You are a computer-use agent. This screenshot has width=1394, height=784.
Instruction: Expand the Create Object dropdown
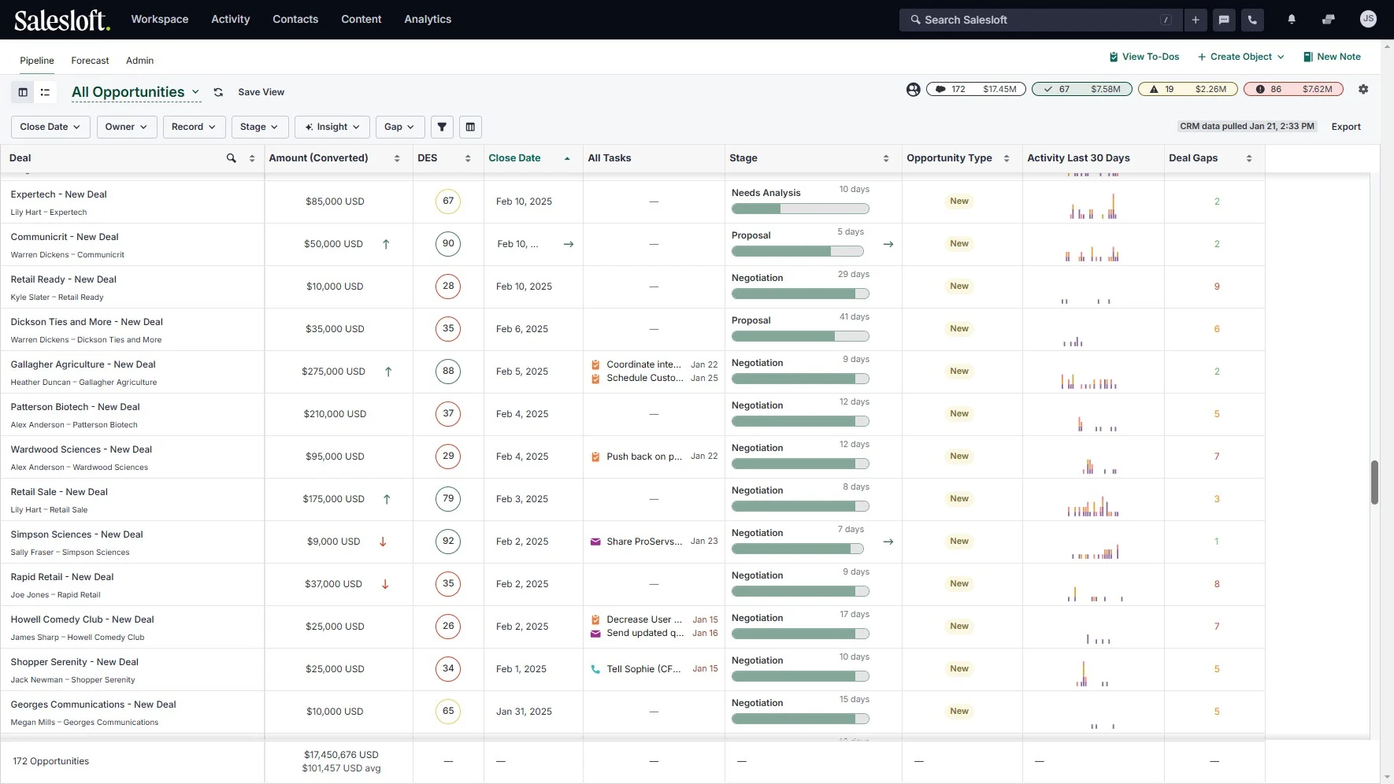pos(1241,57)
